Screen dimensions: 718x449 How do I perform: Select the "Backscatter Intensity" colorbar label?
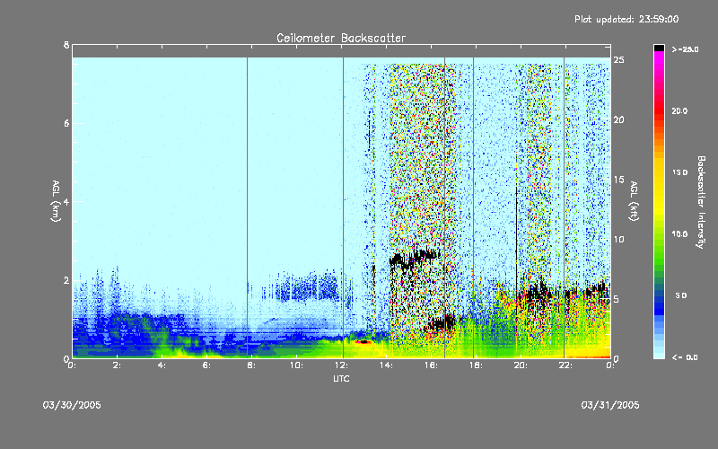point(701,202)
